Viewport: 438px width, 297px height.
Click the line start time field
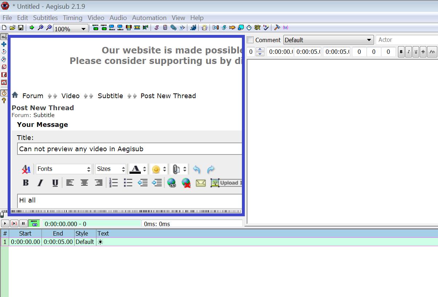[x=280, y=52]
